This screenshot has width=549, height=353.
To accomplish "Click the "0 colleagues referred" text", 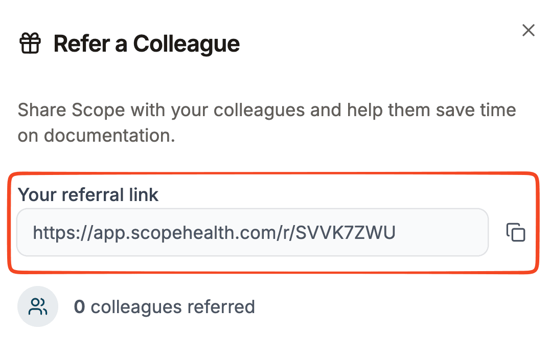I will click(164, 307).
